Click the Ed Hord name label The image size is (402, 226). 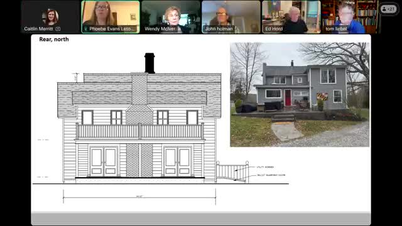click(274, 29)
